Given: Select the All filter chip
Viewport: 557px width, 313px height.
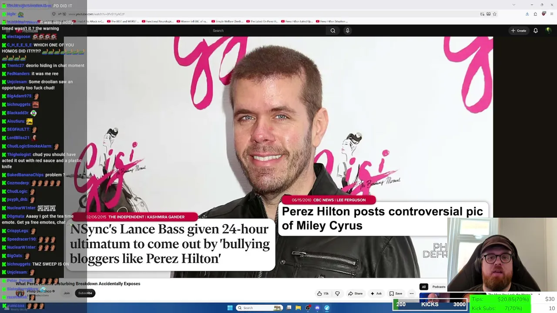Looking at the screenshot, I should click(423, 287).
